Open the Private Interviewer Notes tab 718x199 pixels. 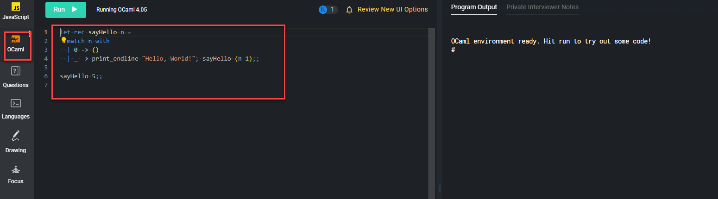tap(542, 7)
